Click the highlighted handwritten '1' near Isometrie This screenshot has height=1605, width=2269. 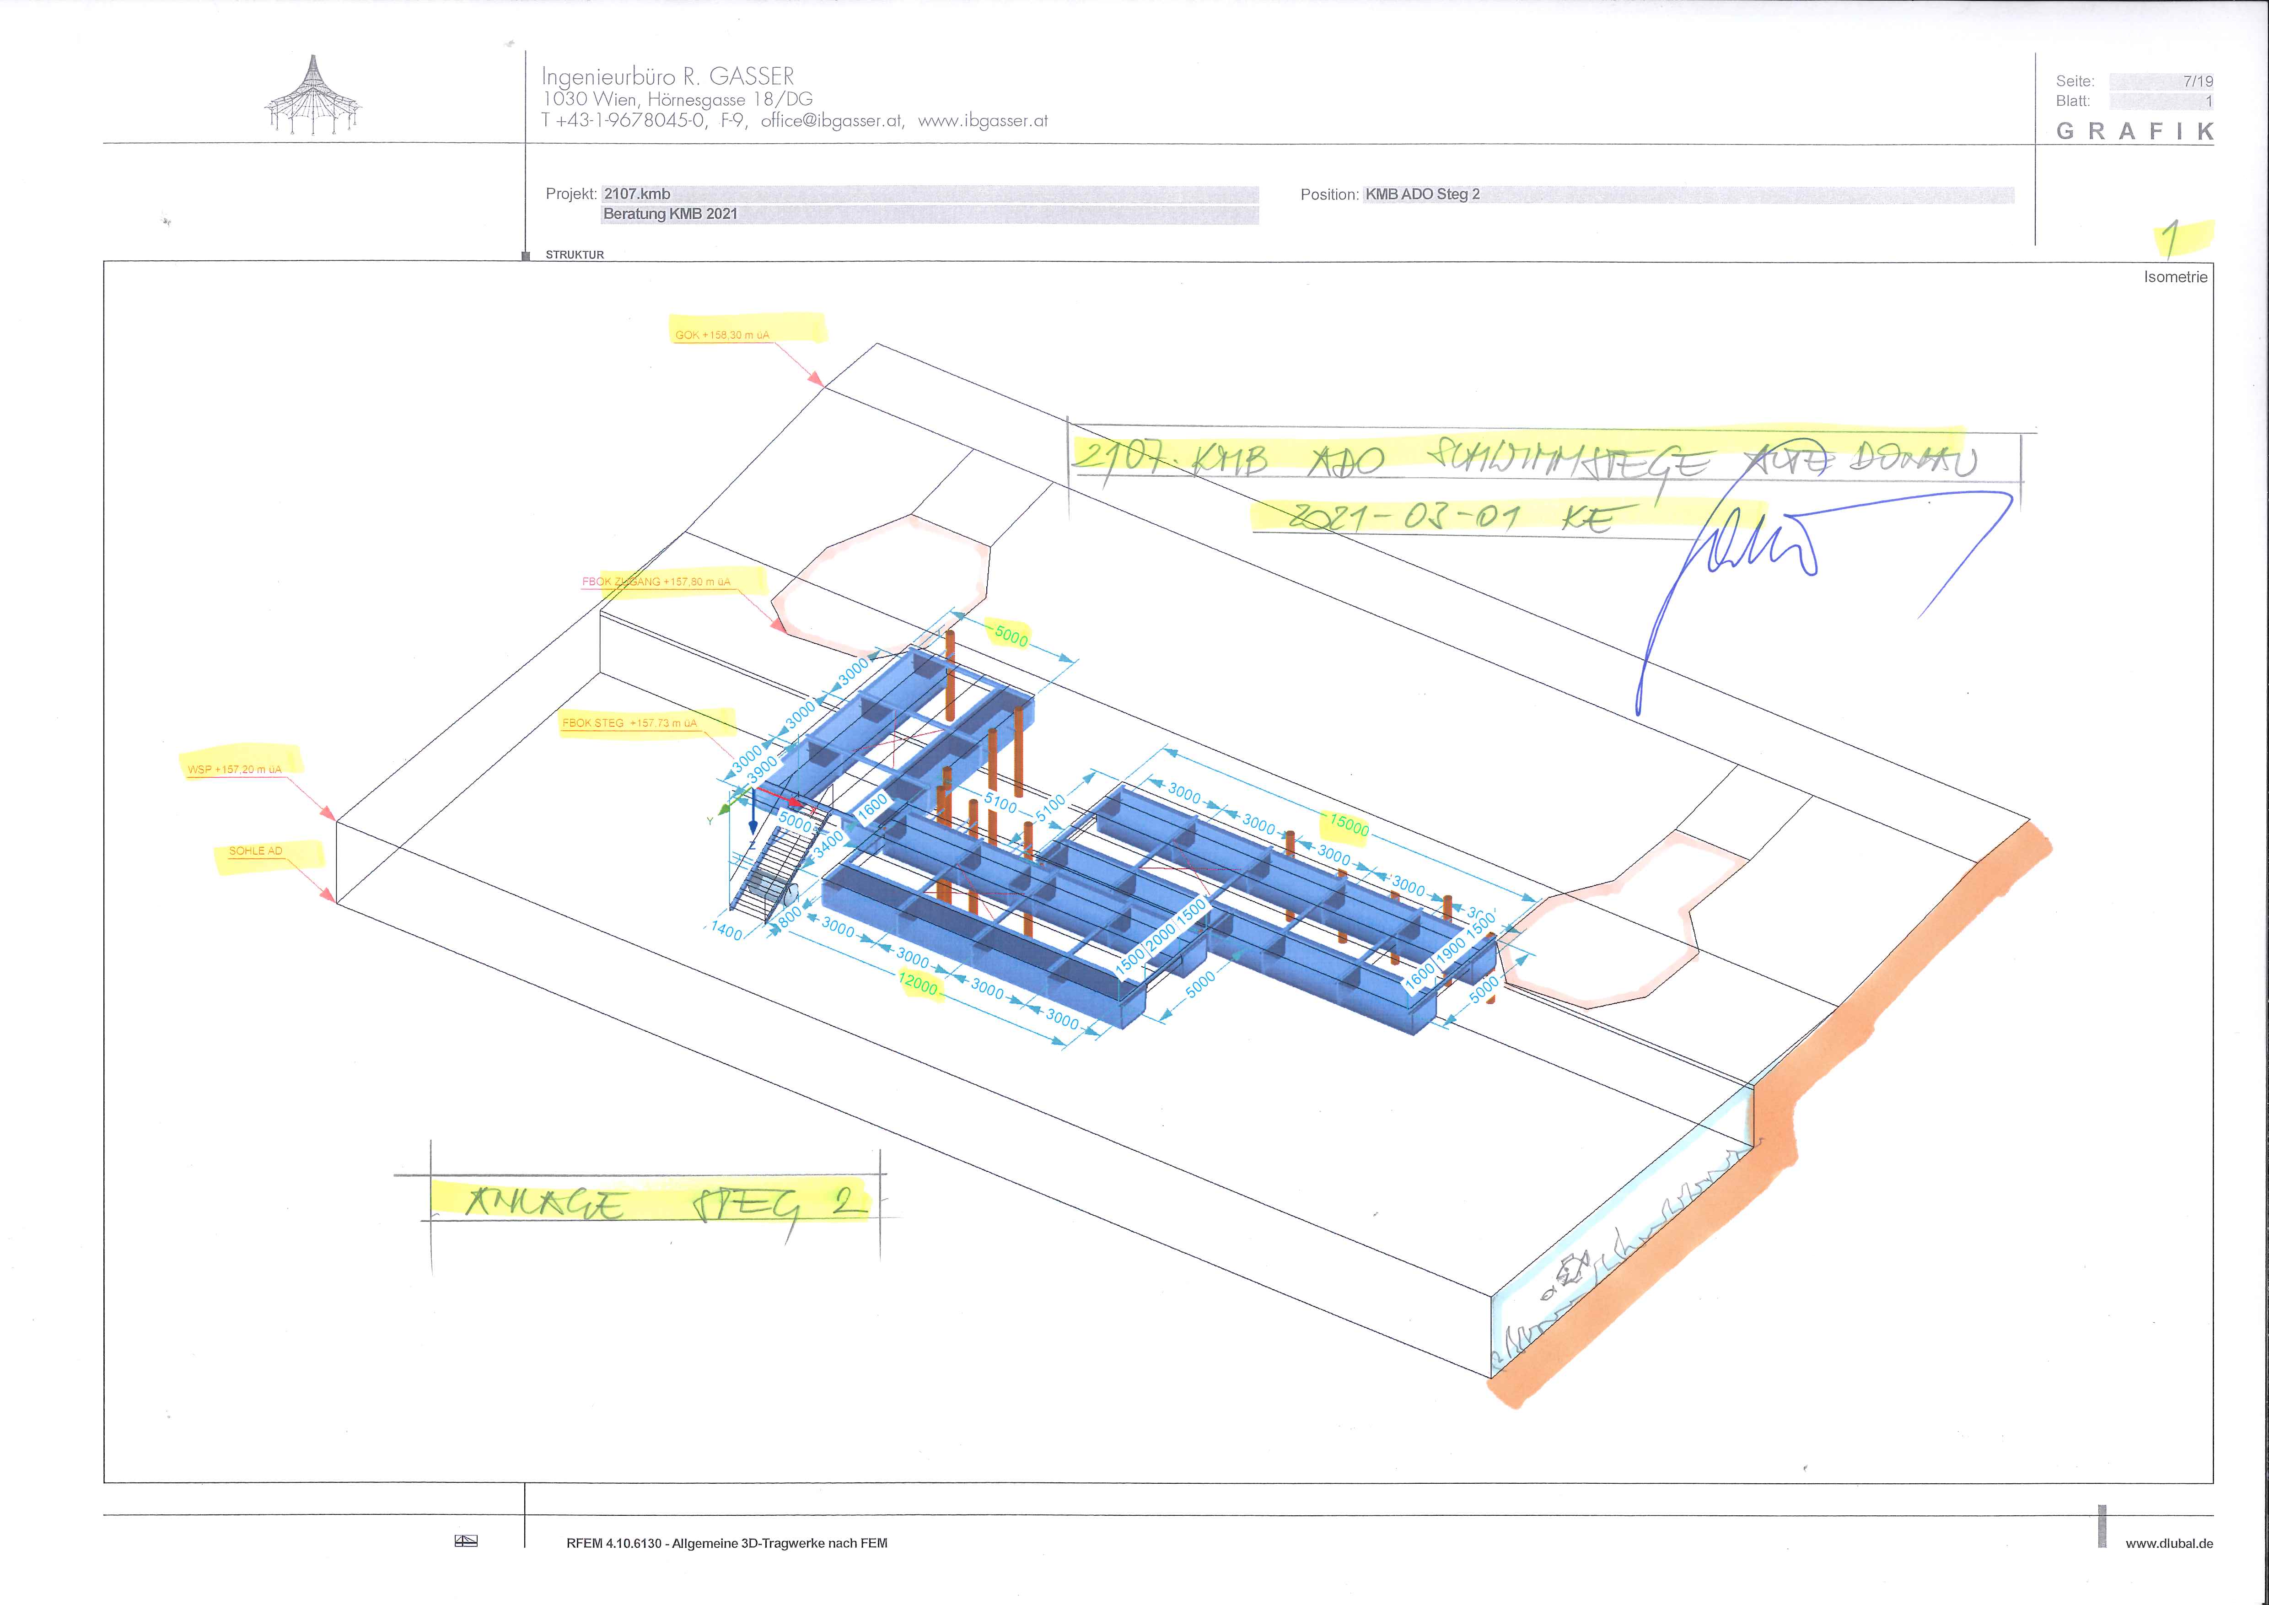(x=2170, y=238)
